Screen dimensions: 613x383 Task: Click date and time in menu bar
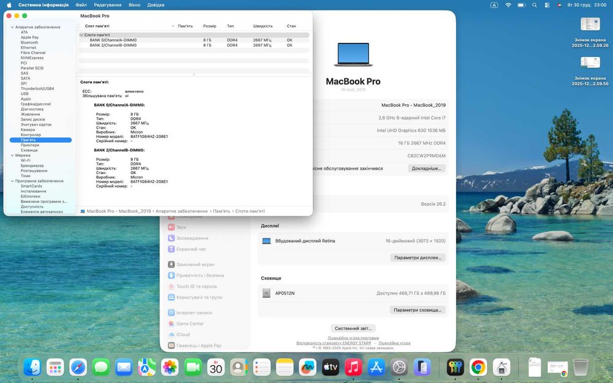587,5
